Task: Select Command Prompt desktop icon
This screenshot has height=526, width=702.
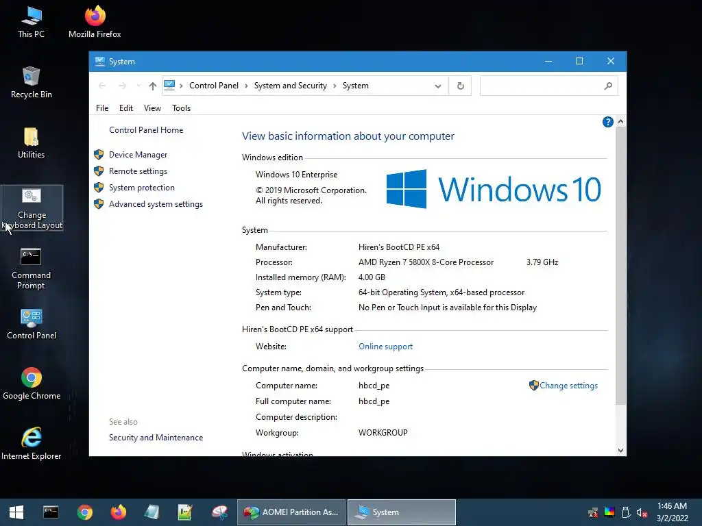Action: coord(32,268)
